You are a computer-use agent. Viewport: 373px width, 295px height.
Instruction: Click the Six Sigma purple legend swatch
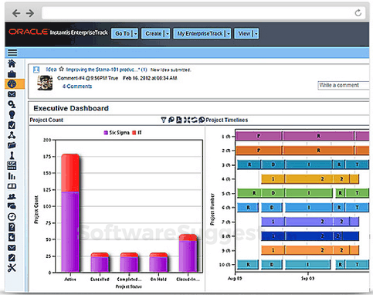tap(106, 133)
